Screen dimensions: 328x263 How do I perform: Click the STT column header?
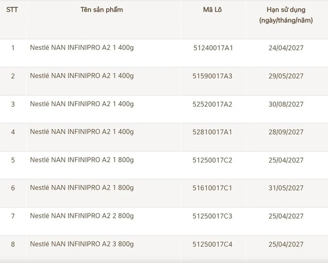point(13,10)
